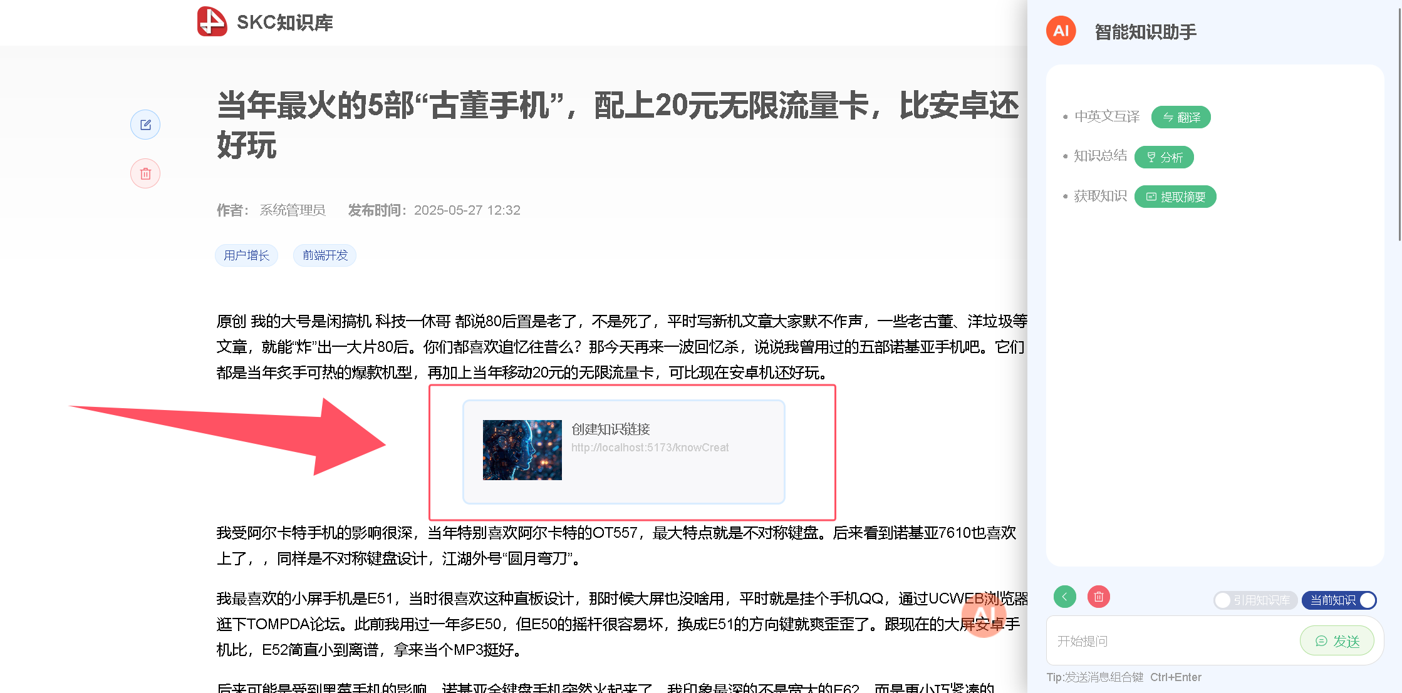Select the 用户增长 tag
Image resolution: width=1402 pixels, height=693 pixels.
coord(246,255)
